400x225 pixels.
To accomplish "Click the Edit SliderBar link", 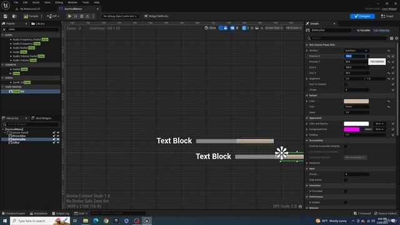I will (381, 31).
